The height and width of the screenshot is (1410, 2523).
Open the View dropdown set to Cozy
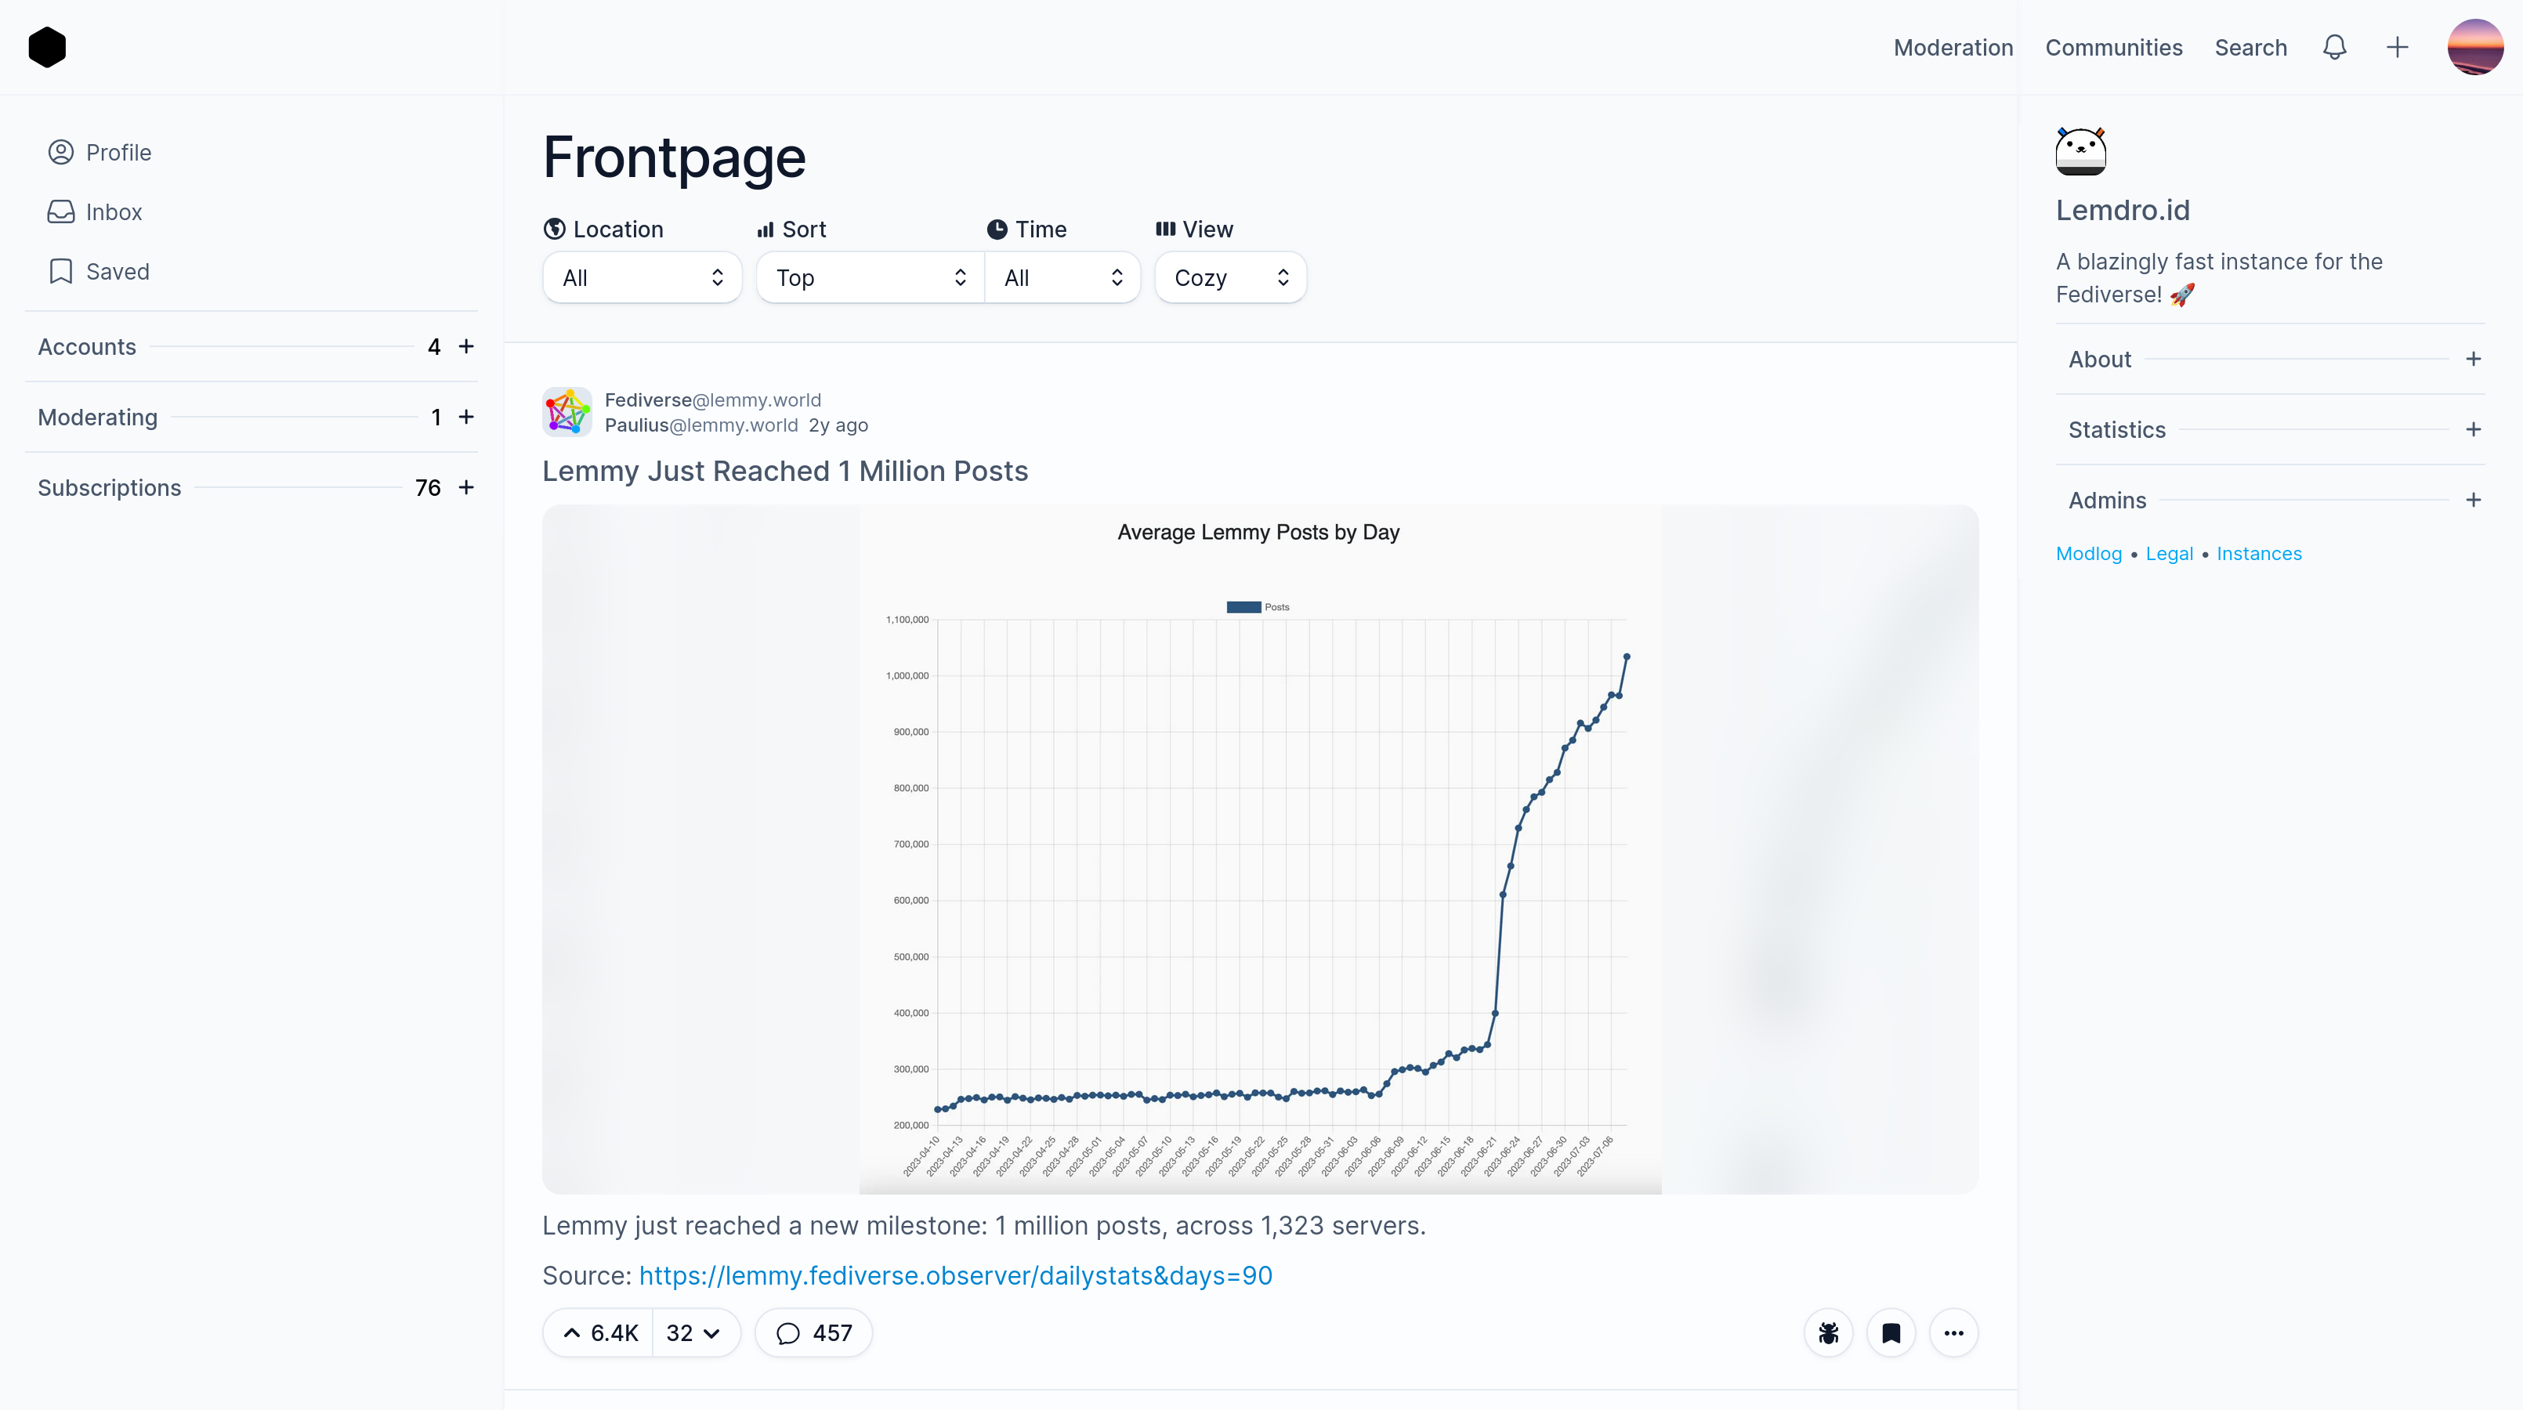[x=1230, y=278]
